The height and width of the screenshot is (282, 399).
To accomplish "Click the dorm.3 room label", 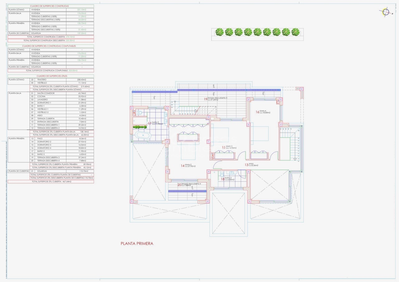I will 229,147.
